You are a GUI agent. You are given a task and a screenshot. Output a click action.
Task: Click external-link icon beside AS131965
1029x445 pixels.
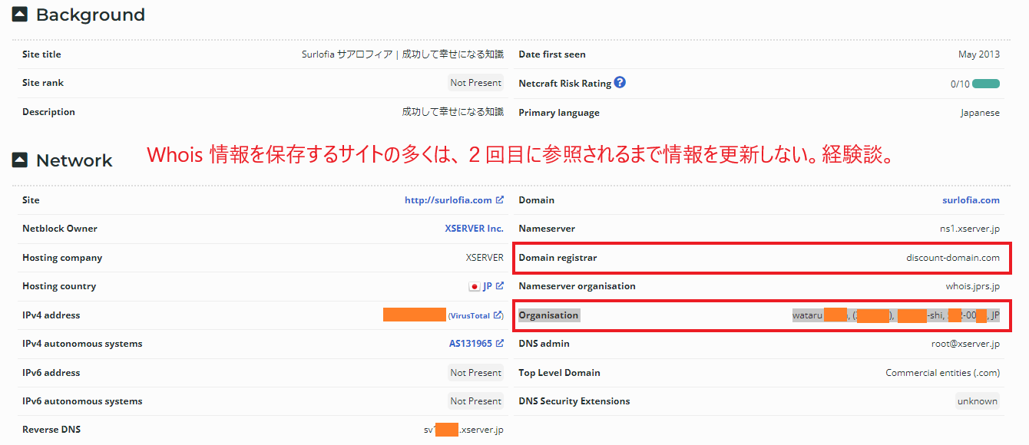pos(500,344)
